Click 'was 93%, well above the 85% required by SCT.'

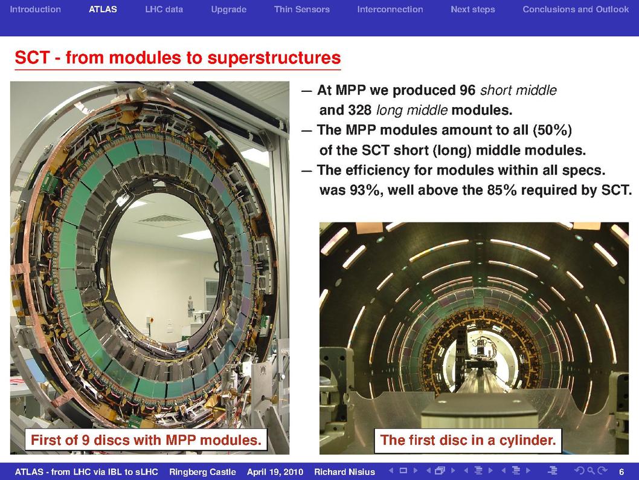[x=475, y=190]
